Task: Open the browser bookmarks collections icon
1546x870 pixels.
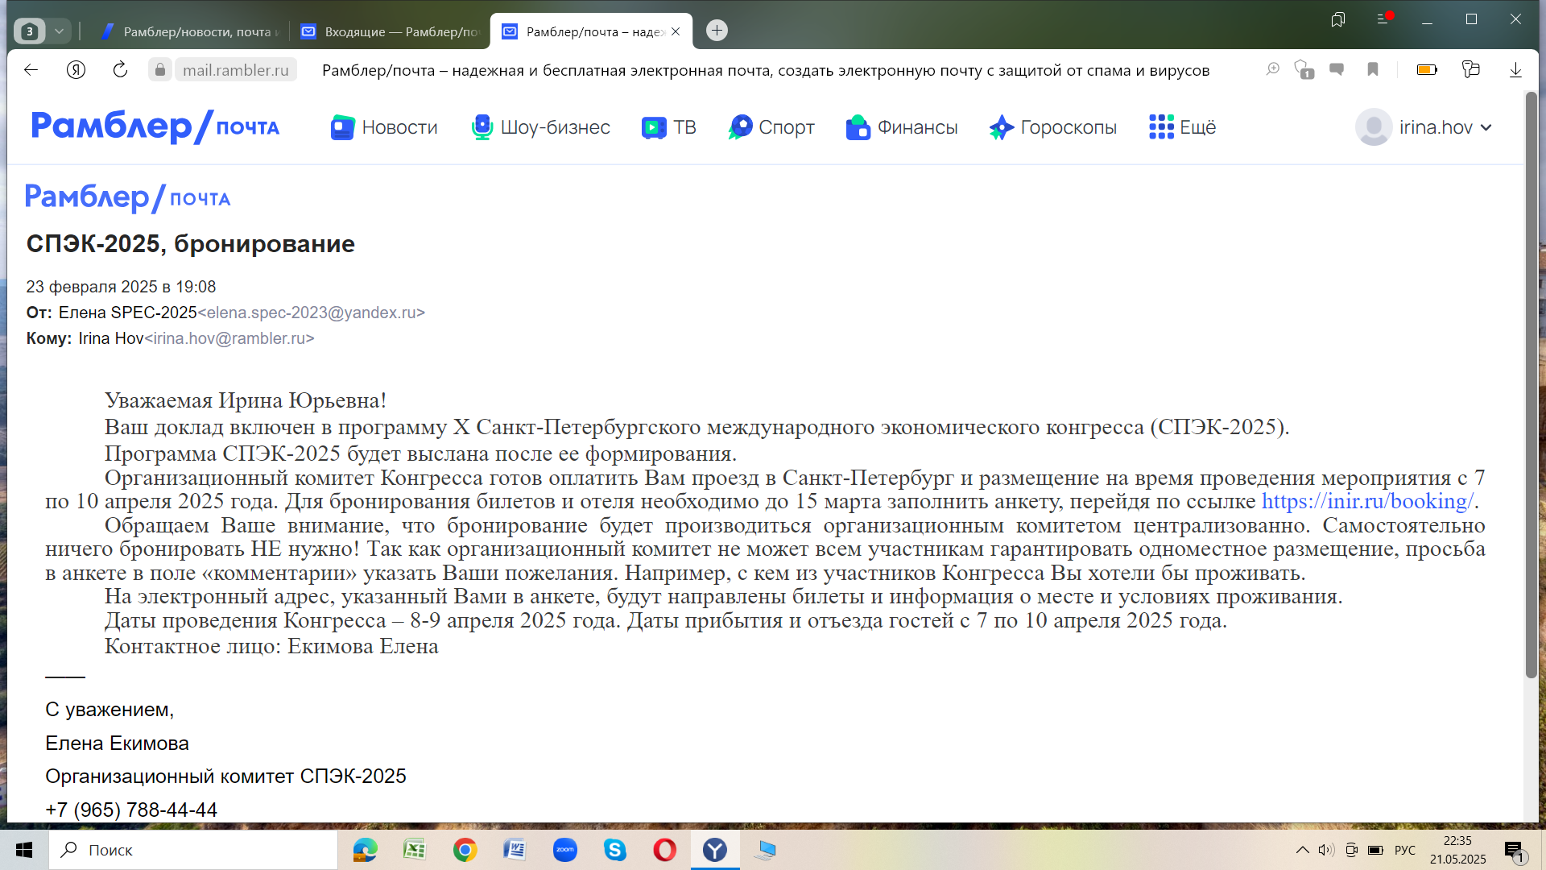Action: pyautogui.click(x=1338, y=19)
